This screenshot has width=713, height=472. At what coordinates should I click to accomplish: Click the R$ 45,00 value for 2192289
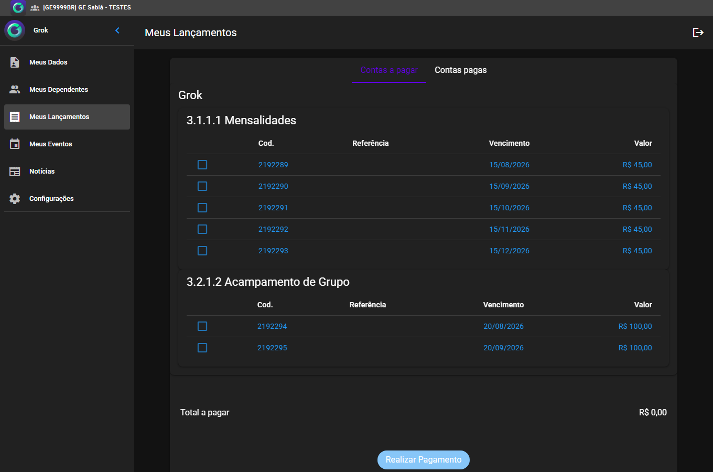(x=638, y=165)
